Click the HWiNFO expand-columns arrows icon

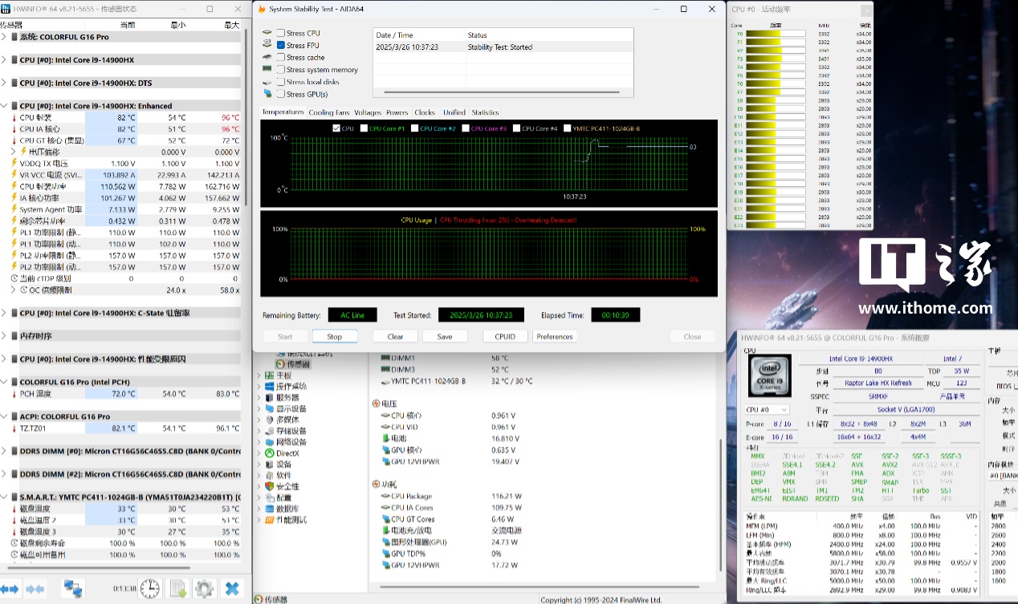pyautogui.click(x=10, y=589)
